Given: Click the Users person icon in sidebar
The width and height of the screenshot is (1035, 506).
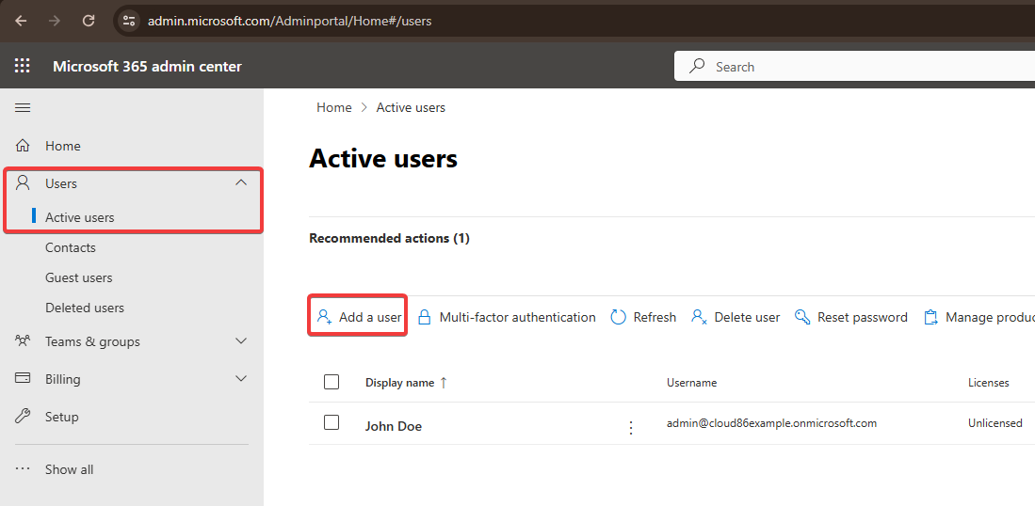Looking at the screenshot, I should click(x=24, y=183).
